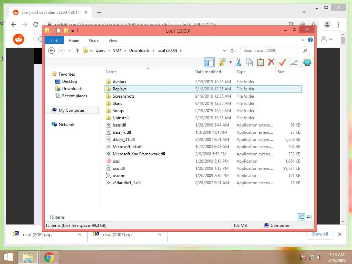Sort by Size column header

tap(281, 72)
